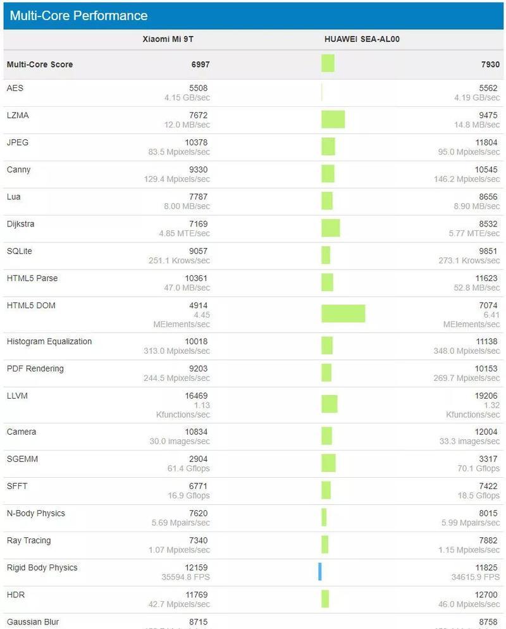Click the blue Rigid Body Physics bar

coord(319,571)
